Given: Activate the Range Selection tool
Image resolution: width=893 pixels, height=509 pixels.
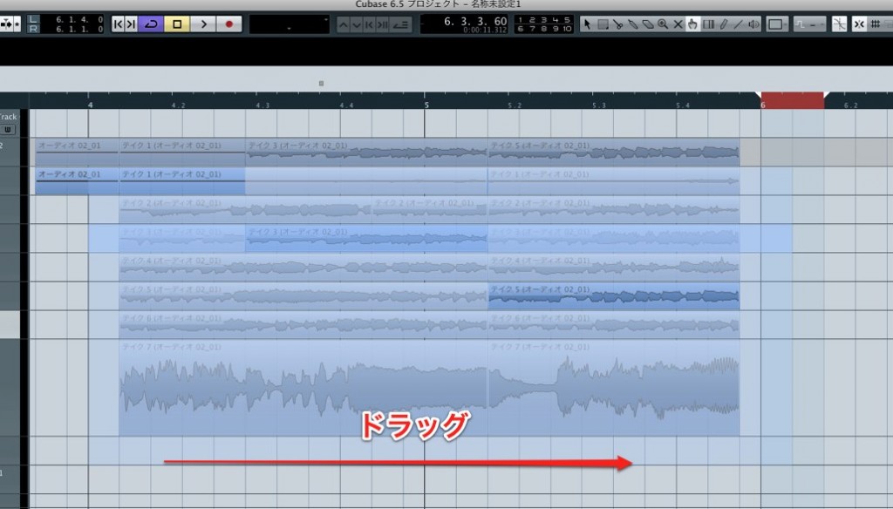Looking at the screenshot, I should tap(603, 25).
